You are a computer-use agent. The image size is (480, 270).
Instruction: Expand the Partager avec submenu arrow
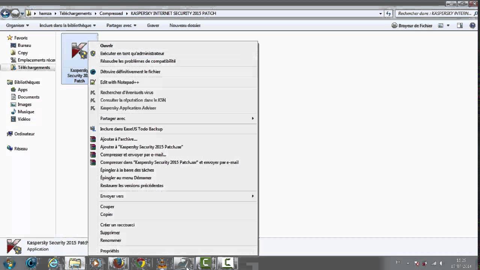pyautogui.click(x=253, y=118)
